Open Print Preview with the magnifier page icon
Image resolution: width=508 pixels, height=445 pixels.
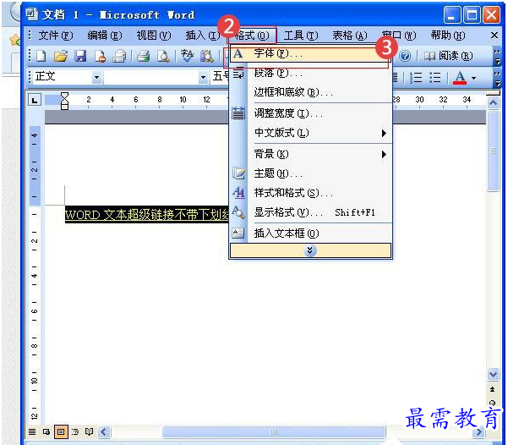tap(163, 56)
